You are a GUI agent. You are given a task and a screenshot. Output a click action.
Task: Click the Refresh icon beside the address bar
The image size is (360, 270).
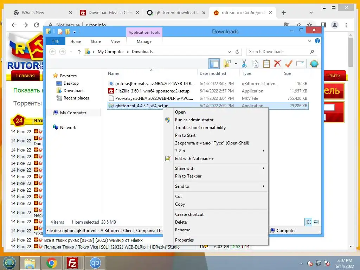coord(237,52)
